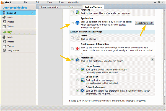
Task: Open the Information menu
Action: [73, 2]
